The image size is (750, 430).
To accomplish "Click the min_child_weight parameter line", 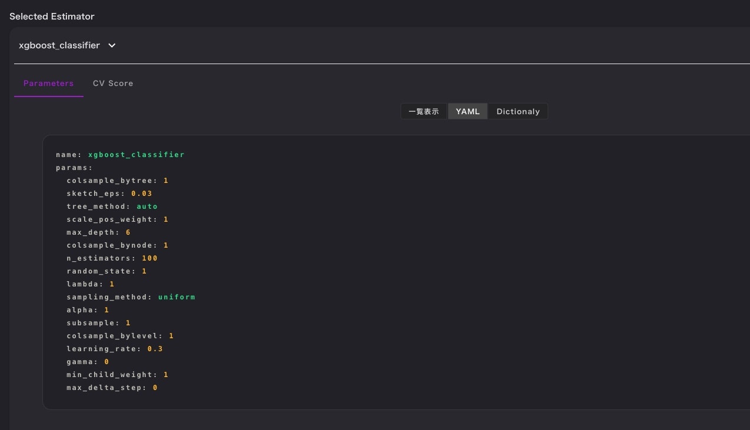I will 118,375.
